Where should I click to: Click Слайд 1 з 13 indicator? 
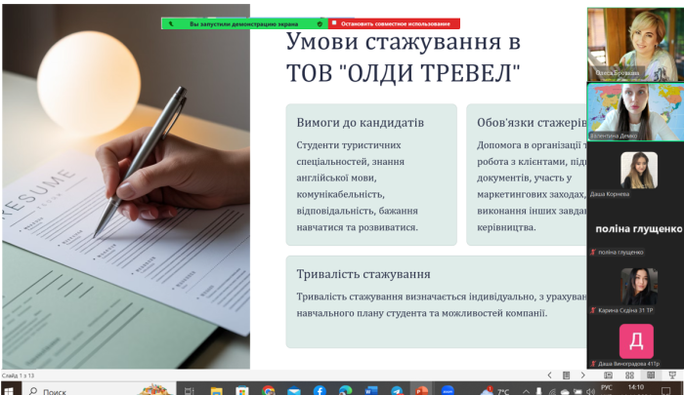click(18, 375)
